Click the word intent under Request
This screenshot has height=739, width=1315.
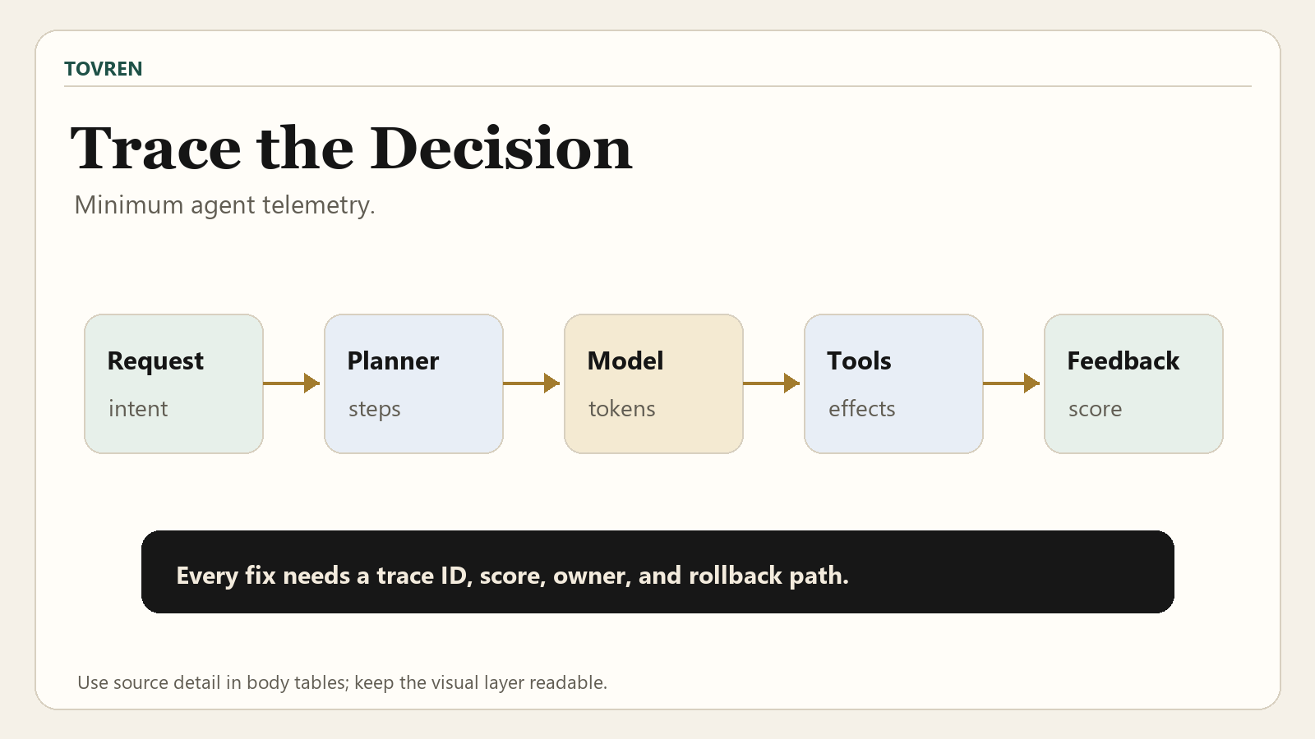coord(138,408)
